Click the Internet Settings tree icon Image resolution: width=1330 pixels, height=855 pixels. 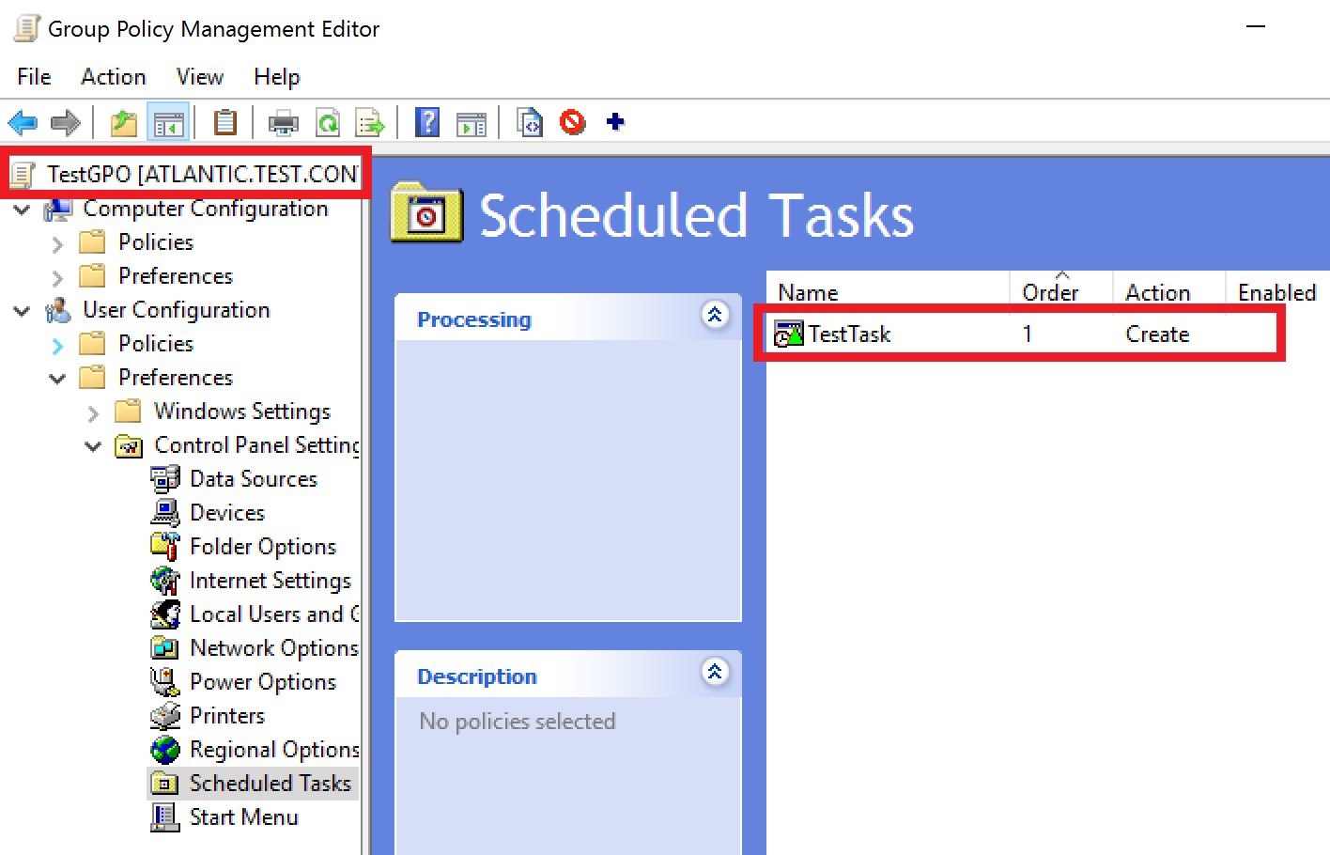coord(165,581)
